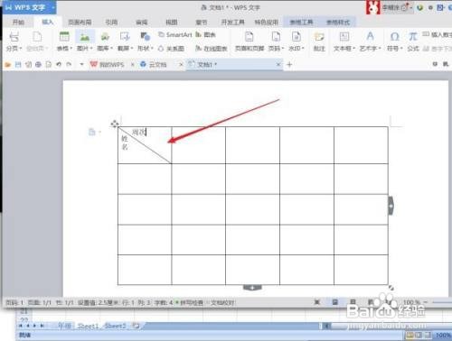This screenshot has height=341, width=452.
Task: Click the add-column handle on table right edge
Action: coord(391,206)
